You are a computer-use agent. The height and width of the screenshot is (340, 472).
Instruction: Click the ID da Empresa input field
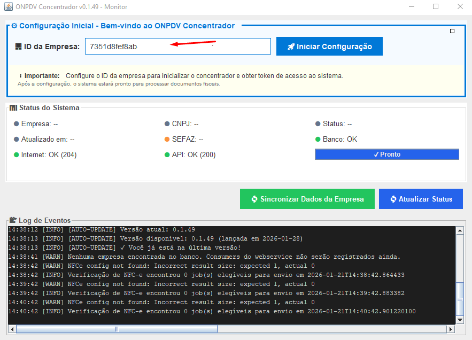[x=178, y=47]
